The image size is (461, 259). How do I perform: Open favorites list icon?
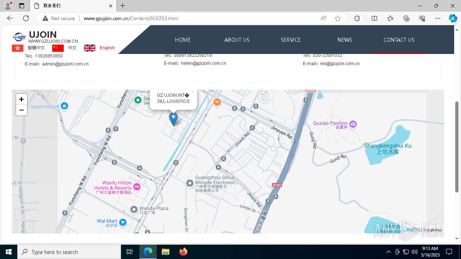pyautogui.click(x=390, y=18)
